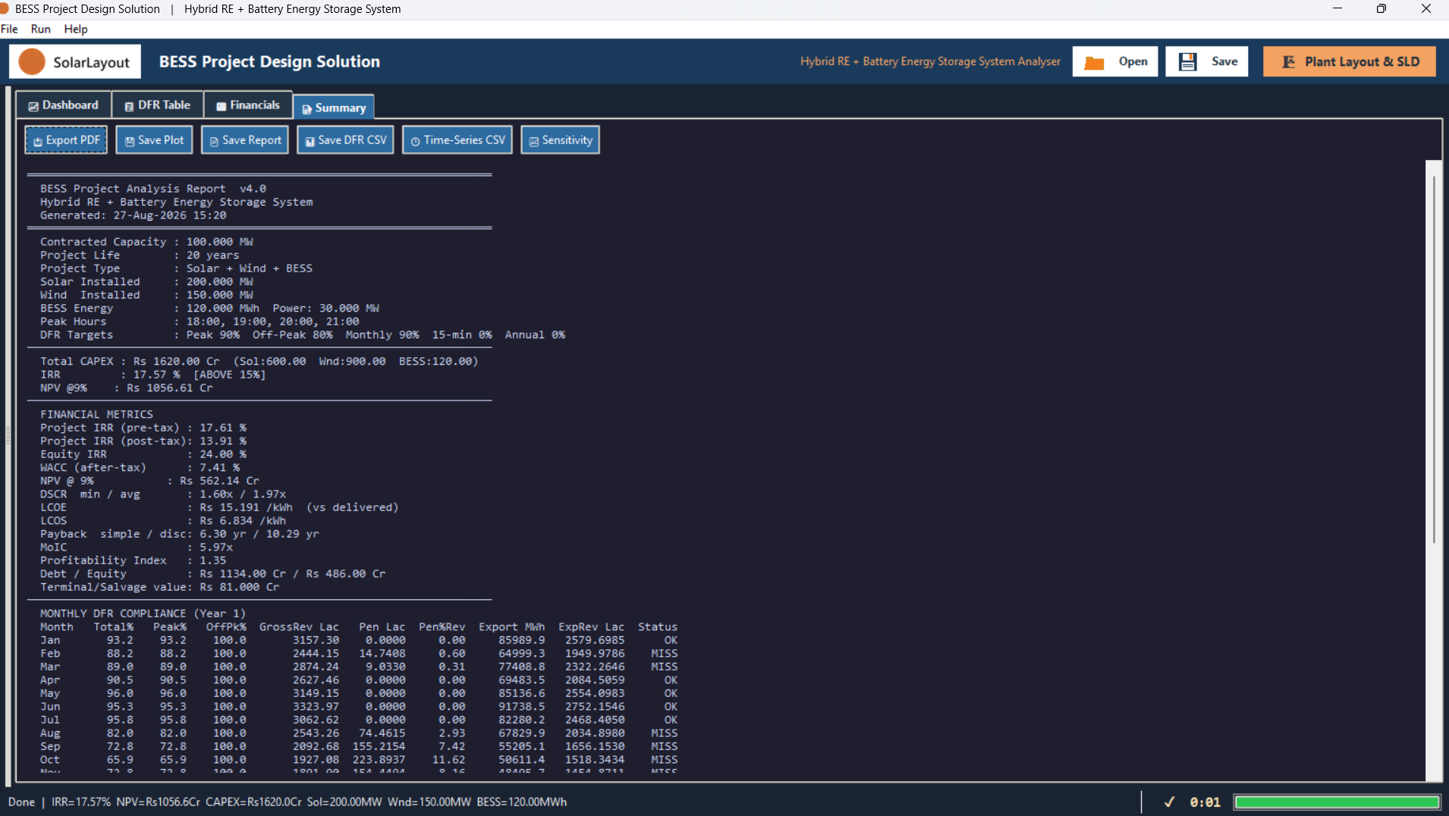Select the Summary tab
The image size is (1449, 816).
tap(334, 108)
